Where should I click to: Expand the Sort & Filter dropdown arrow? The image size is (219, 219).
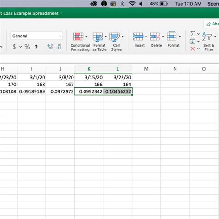[x=215, y=36]
